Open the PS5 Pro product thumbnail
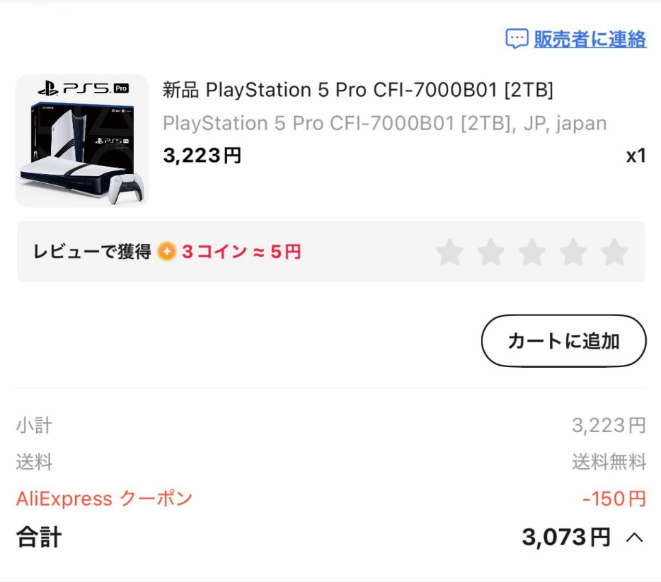 pyautogui.click(x=82, y=141)
